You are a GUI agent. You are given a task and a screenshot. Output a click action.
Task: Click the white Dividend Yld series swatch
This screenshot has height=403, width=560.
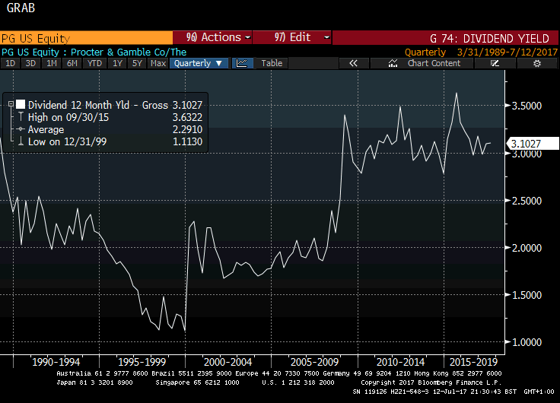[x=21, y=103]
